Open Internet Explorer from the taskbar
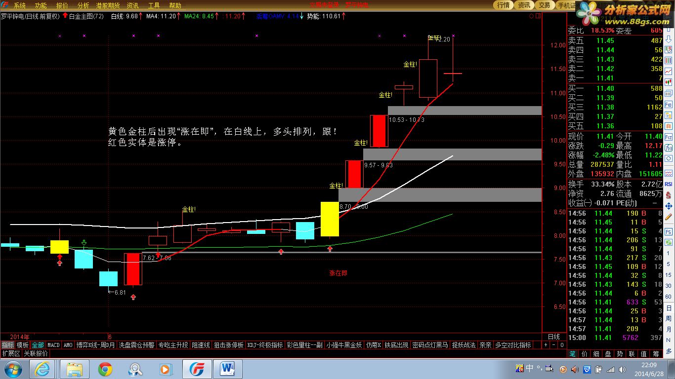The height and width of the screenshot is (379, 675). pos(42,369)
